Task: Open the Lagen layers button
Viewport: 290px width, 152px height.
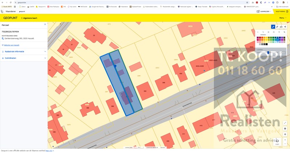Action: (x=277, y=142)
